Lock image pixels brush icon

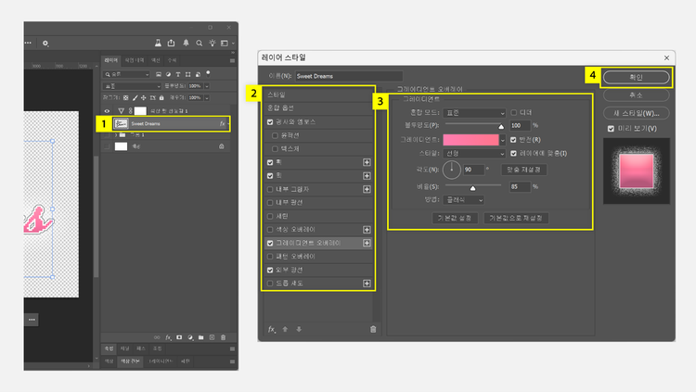click(135, 97)
